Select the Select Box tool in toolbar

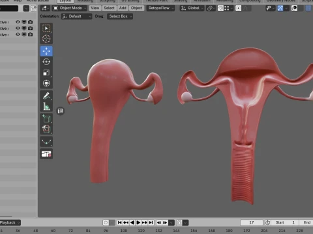[46, 29]
